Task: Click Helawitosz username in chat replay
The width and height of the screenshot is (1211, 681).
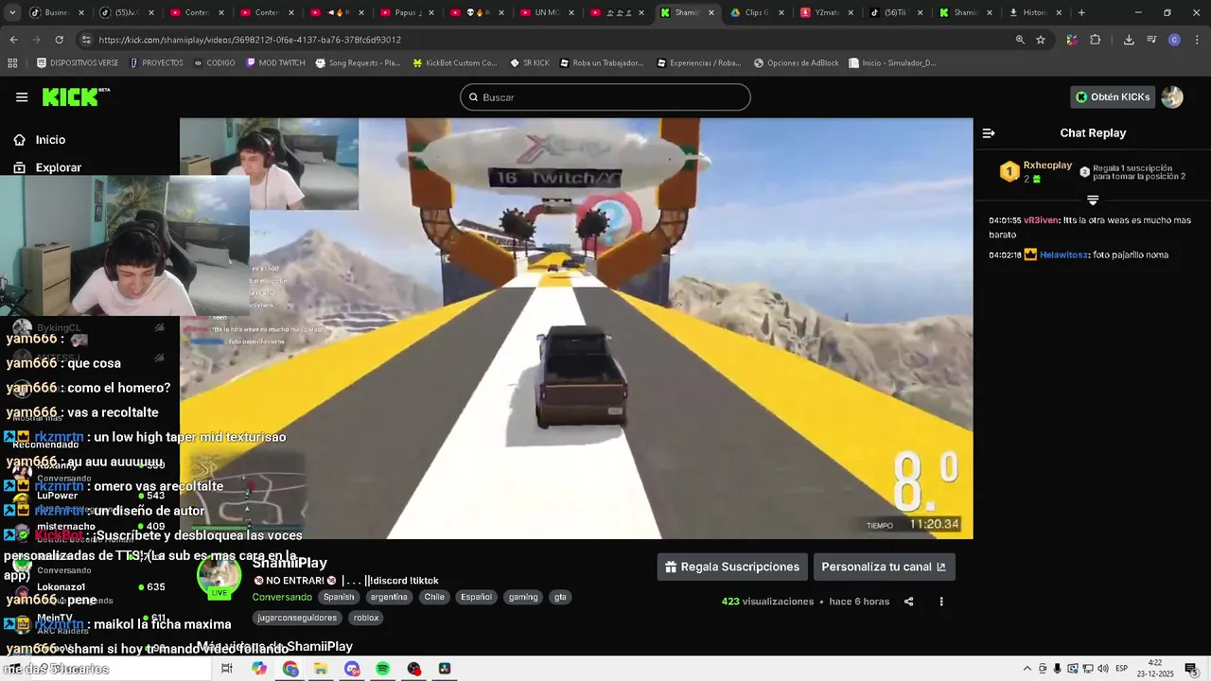Action: (x=1064, y=255)
